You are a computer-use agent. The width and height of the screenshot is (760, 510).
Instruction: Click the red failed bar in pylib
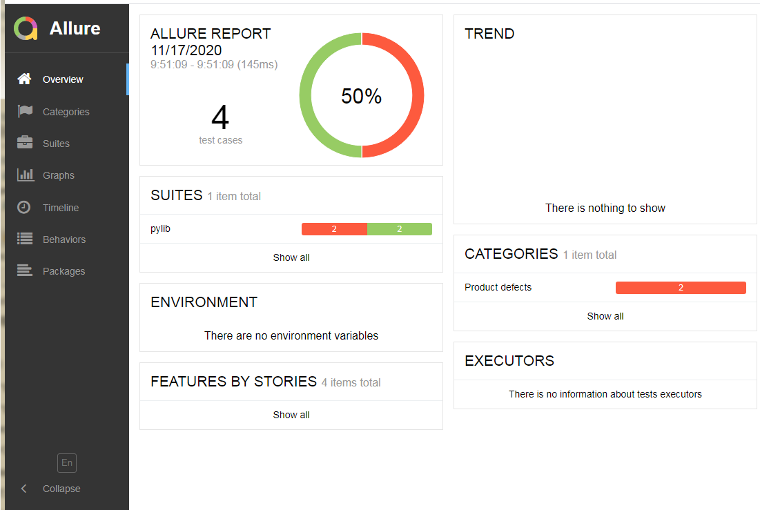334,229
